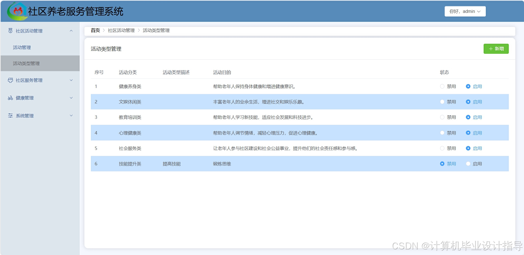Click purpose text starting 丰富老年人的业余生活
The width and height of the screenshot is (524, 255).
tap(259, 102)
